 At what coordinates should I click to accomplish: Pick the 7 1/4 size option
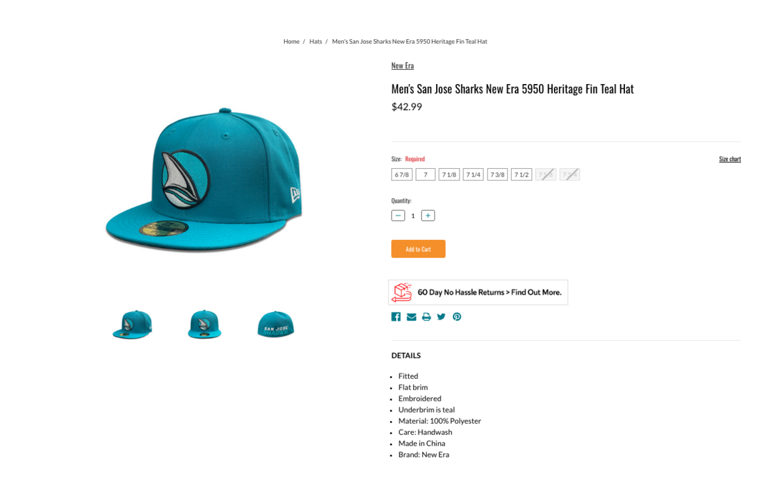pyautogui.click(x=473, y=175)
